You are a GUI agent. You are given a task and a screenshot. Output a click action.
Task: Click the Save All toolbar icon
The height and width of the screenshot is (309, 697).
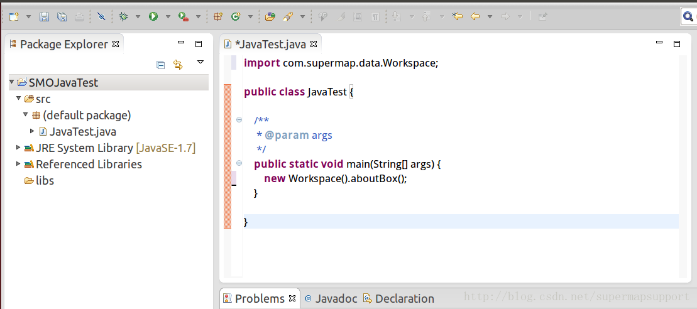tap(62, 17)
